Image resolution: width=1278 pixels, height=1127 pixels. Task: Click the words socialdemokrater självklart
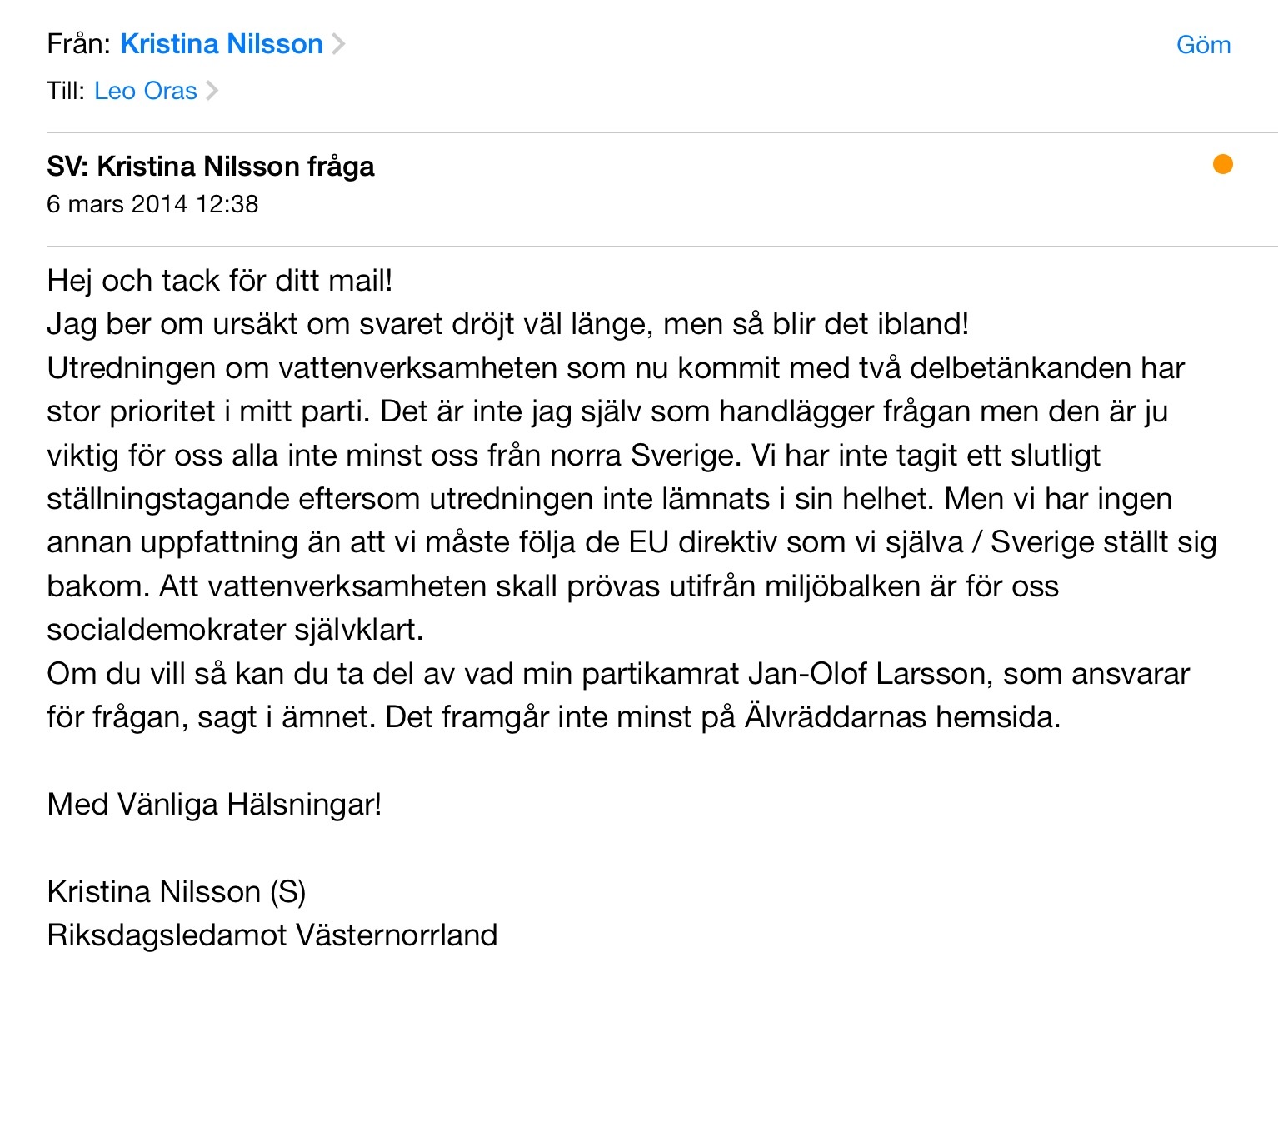[235, 630]
